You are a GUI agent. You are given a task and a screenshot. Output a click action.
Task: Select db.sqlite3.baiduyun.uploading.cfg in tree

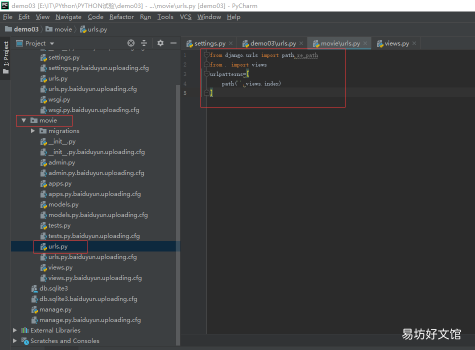(88, 299)
